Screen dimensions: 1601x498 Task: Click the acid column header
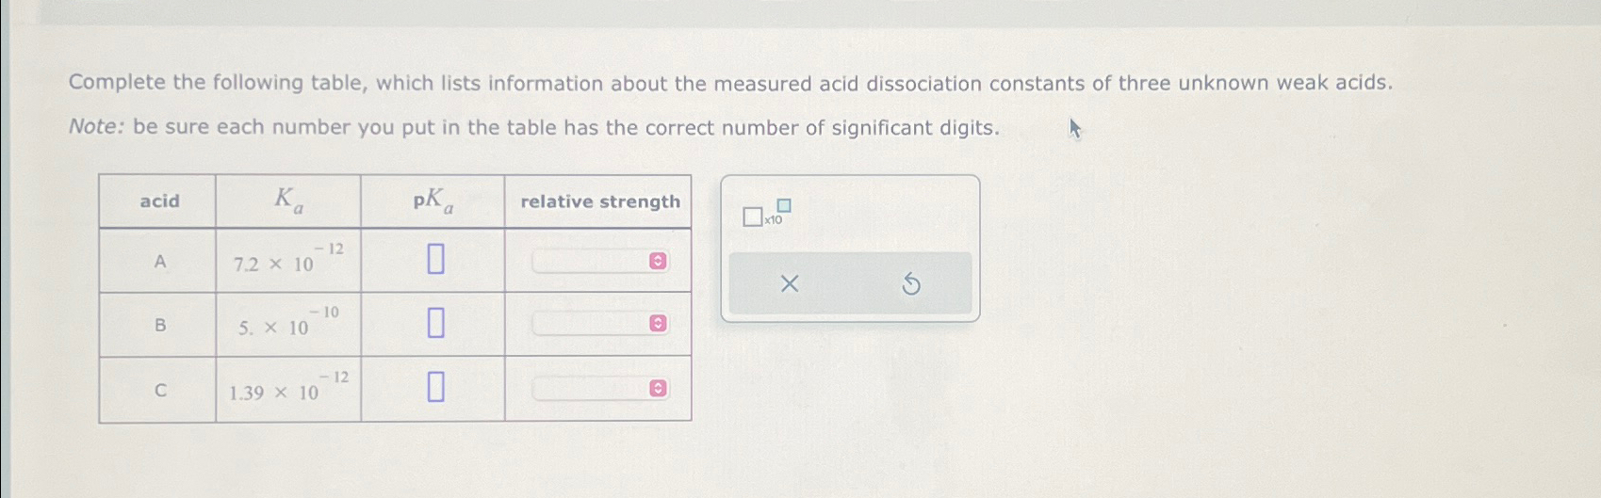tap(159, 201)
